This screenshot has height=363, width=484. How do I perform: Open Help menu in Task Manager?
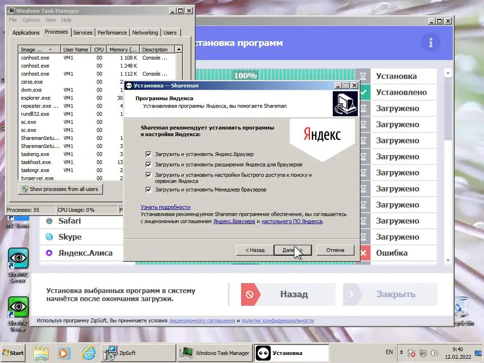tap(66, 20)
